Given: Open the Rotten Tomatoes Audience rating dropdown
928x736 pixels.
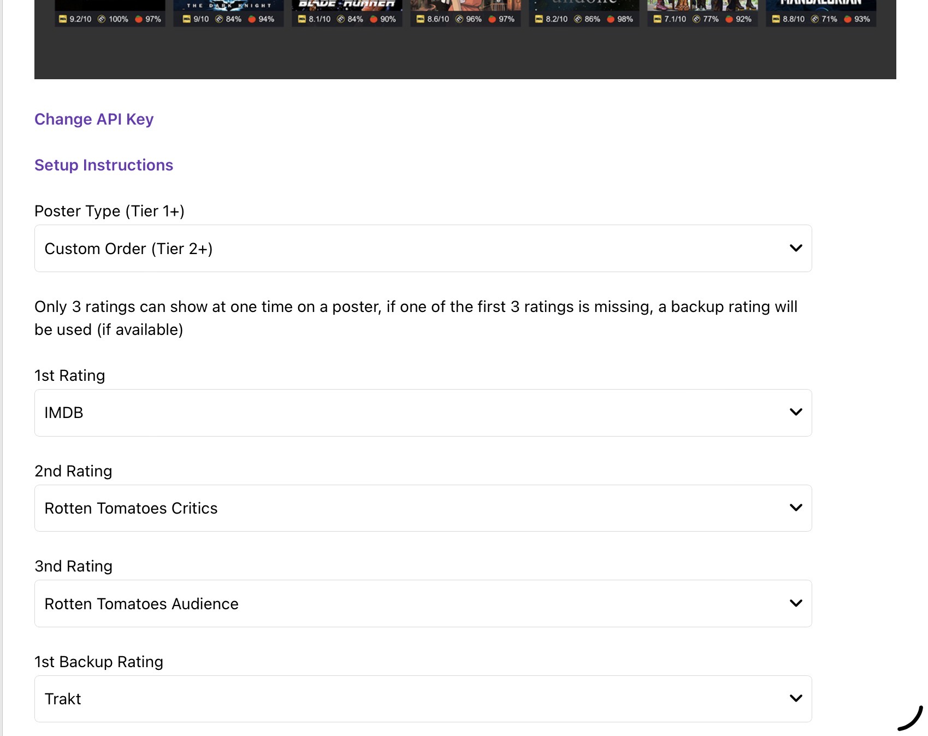Looking at the screenshot, I should click(423, 603).
